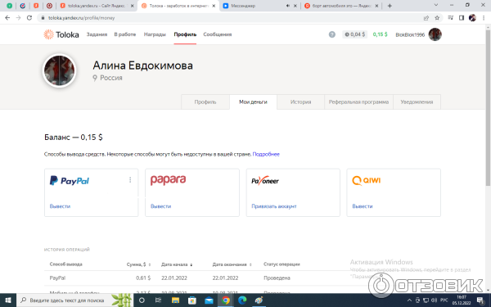491x307 pixels.
Task: Open Microsoft Edge from the taskbar
Action: 242,300
